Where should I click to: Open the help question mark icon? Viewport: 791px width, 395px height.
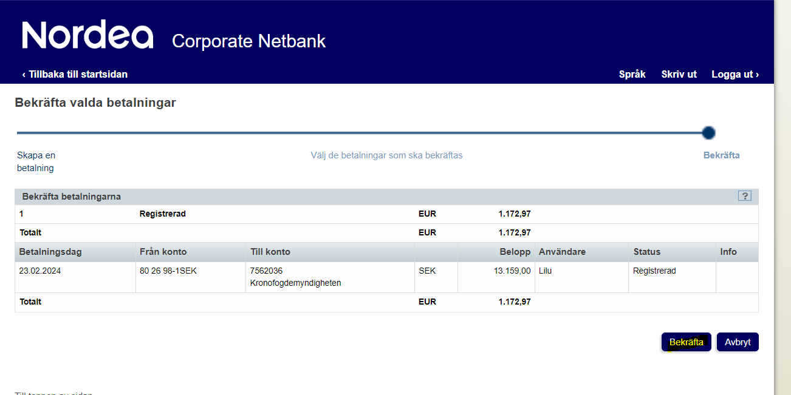745,196
